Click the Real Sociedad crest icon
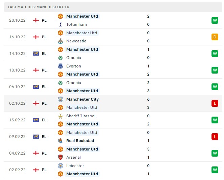The image size is (224, 180). coord(60,141)
